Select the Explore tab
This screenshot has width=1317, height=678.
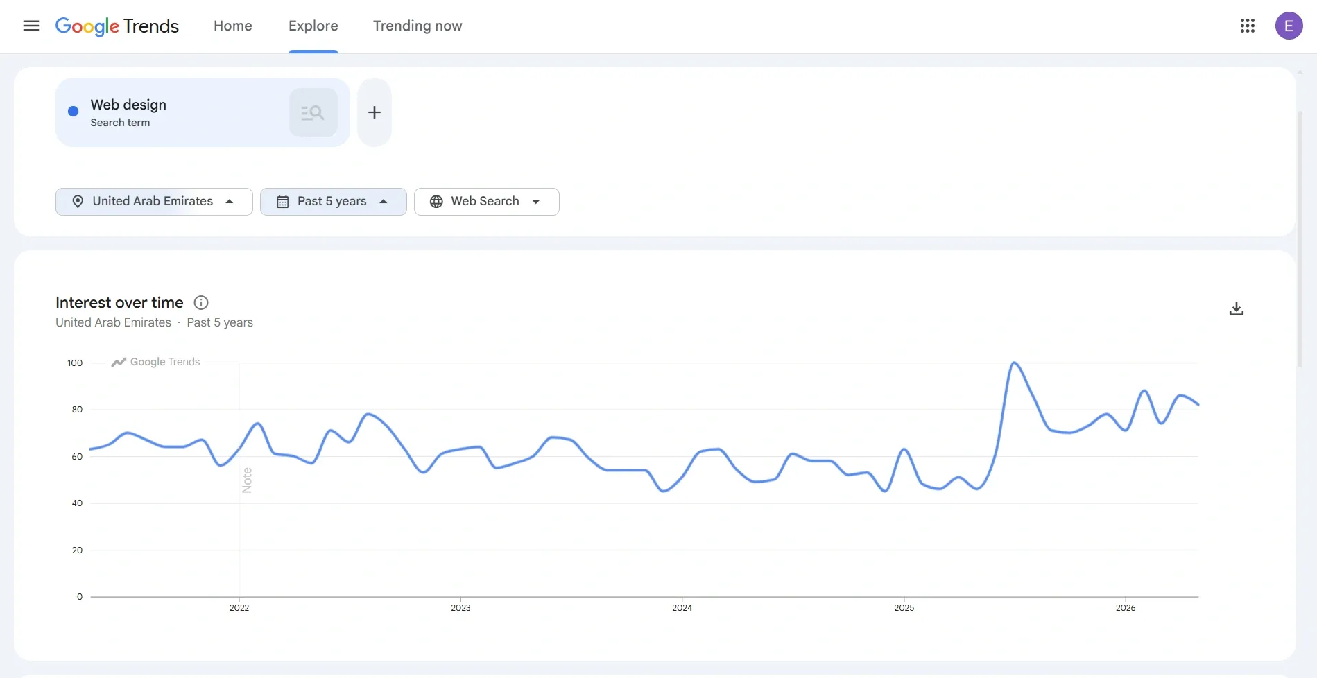313,26
